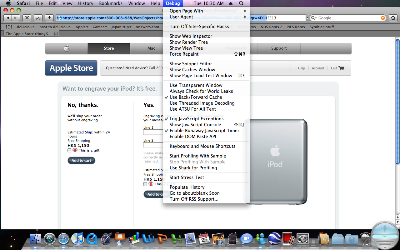Toggle Log JavaScript Exceptions
The height and width of the screenshot is (250, 400).
pyautogui.click(x=206, y=119)
